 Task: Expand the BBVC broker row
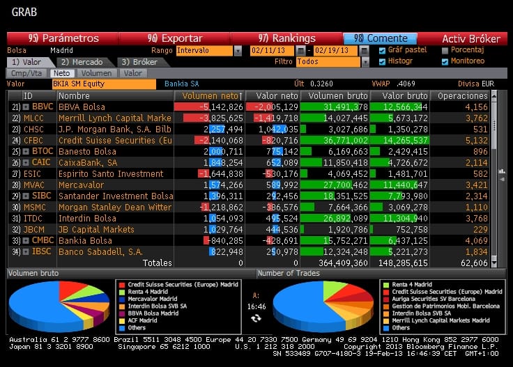(x=26, y=107)
